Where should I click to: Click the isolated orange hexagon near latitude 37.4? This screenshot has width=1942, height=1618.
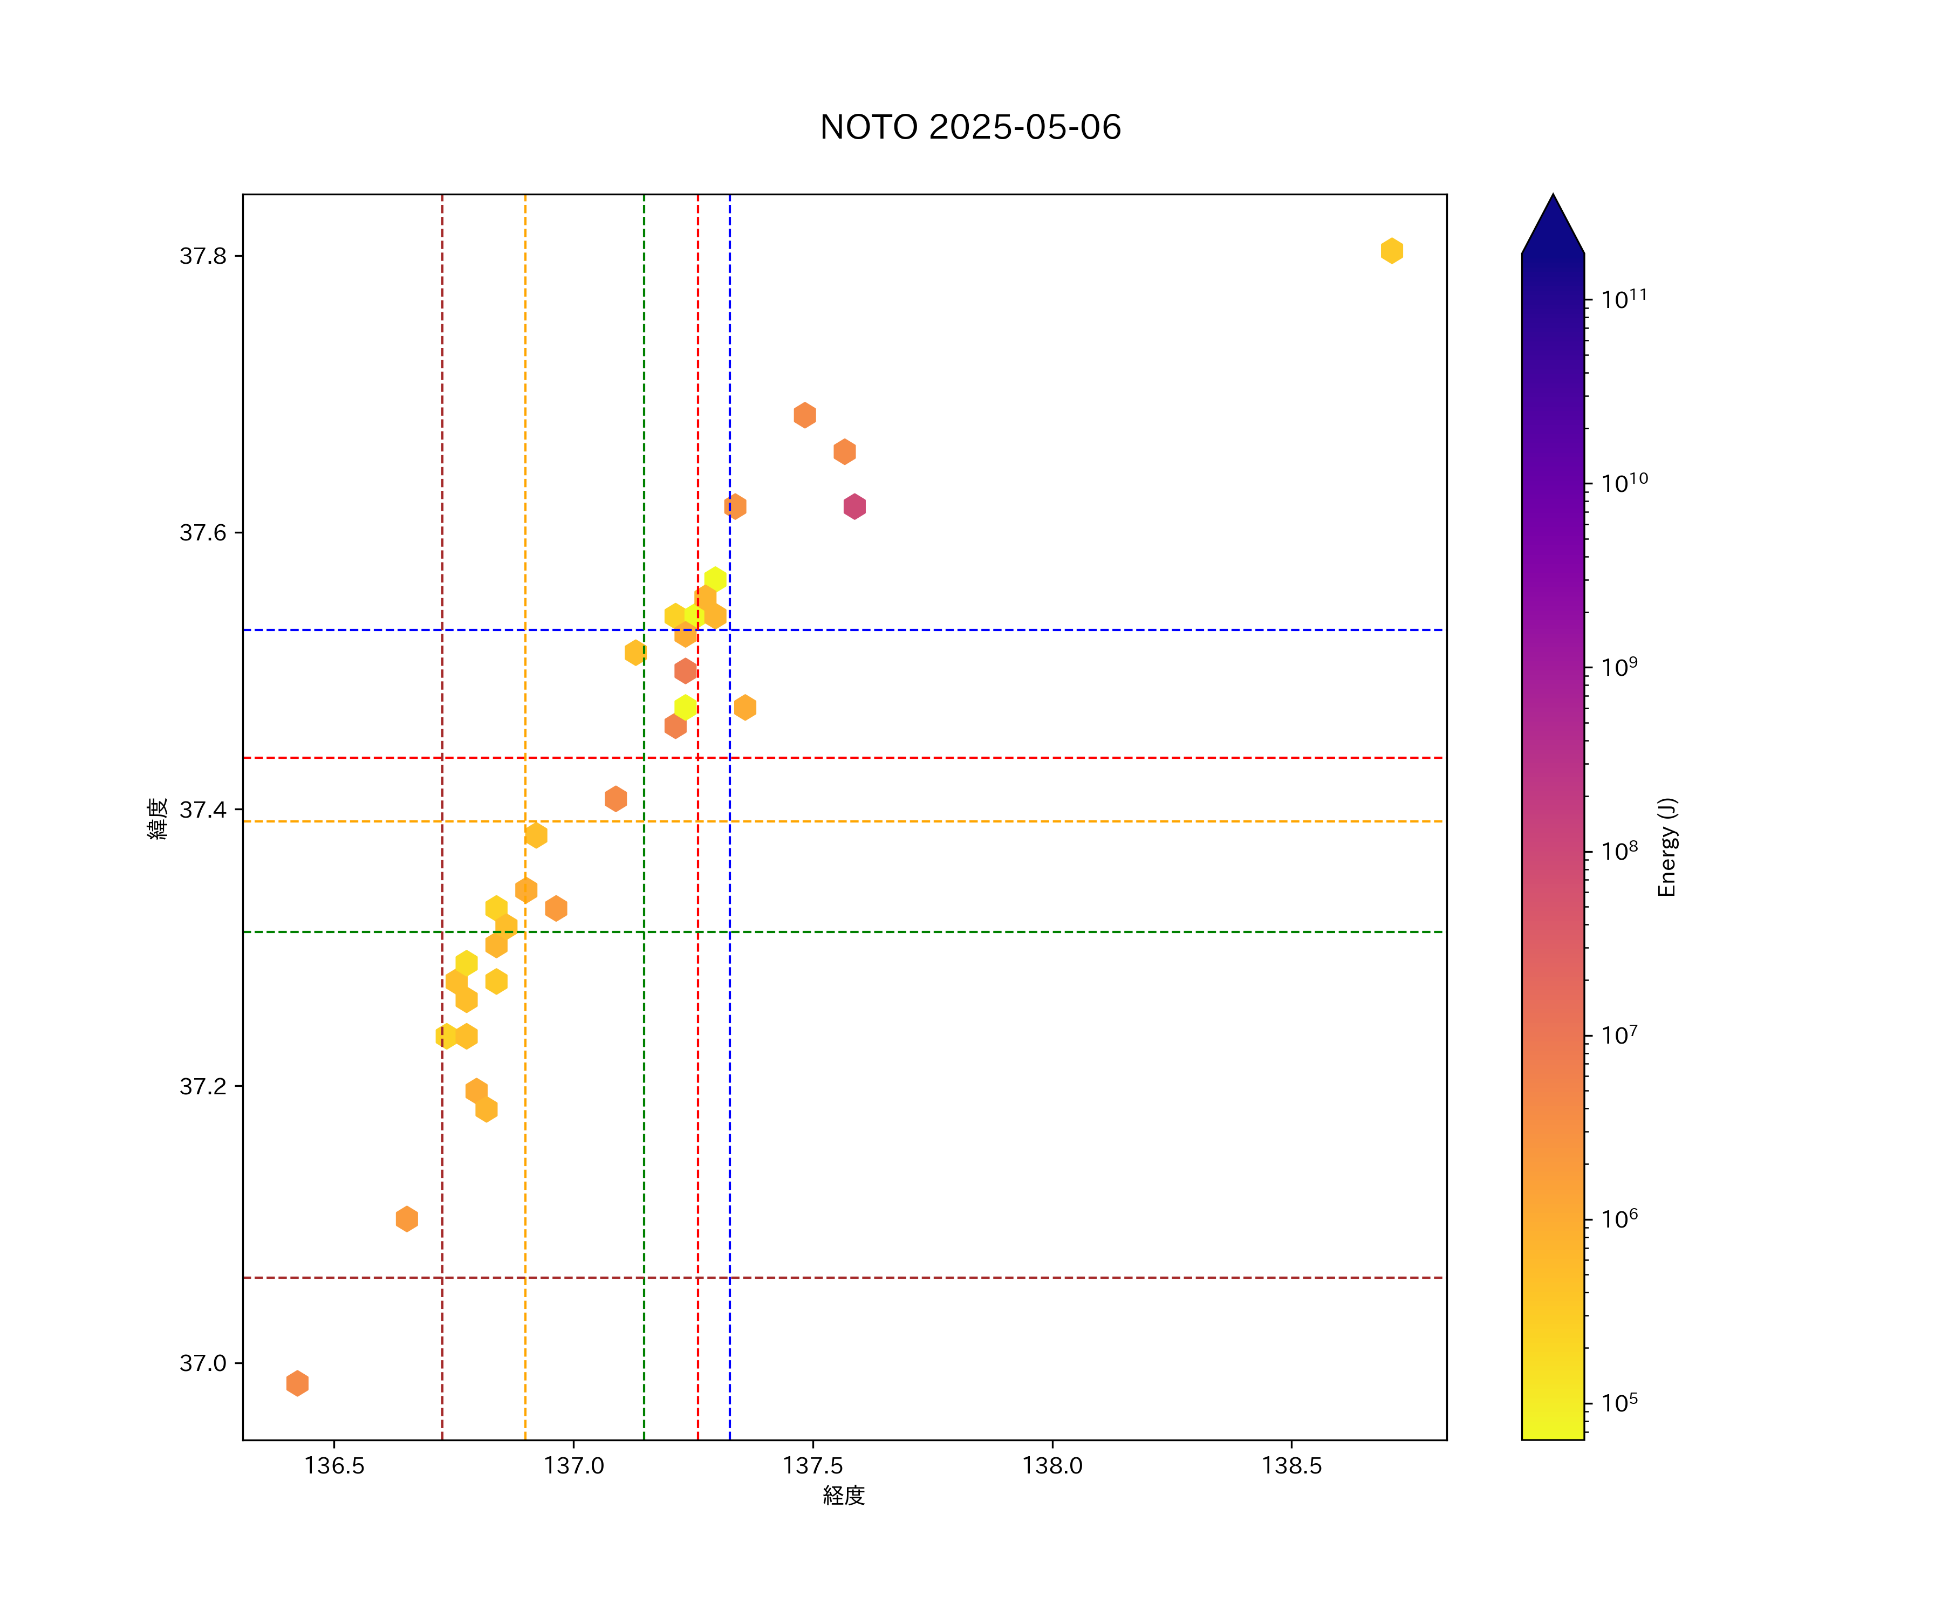615,798
